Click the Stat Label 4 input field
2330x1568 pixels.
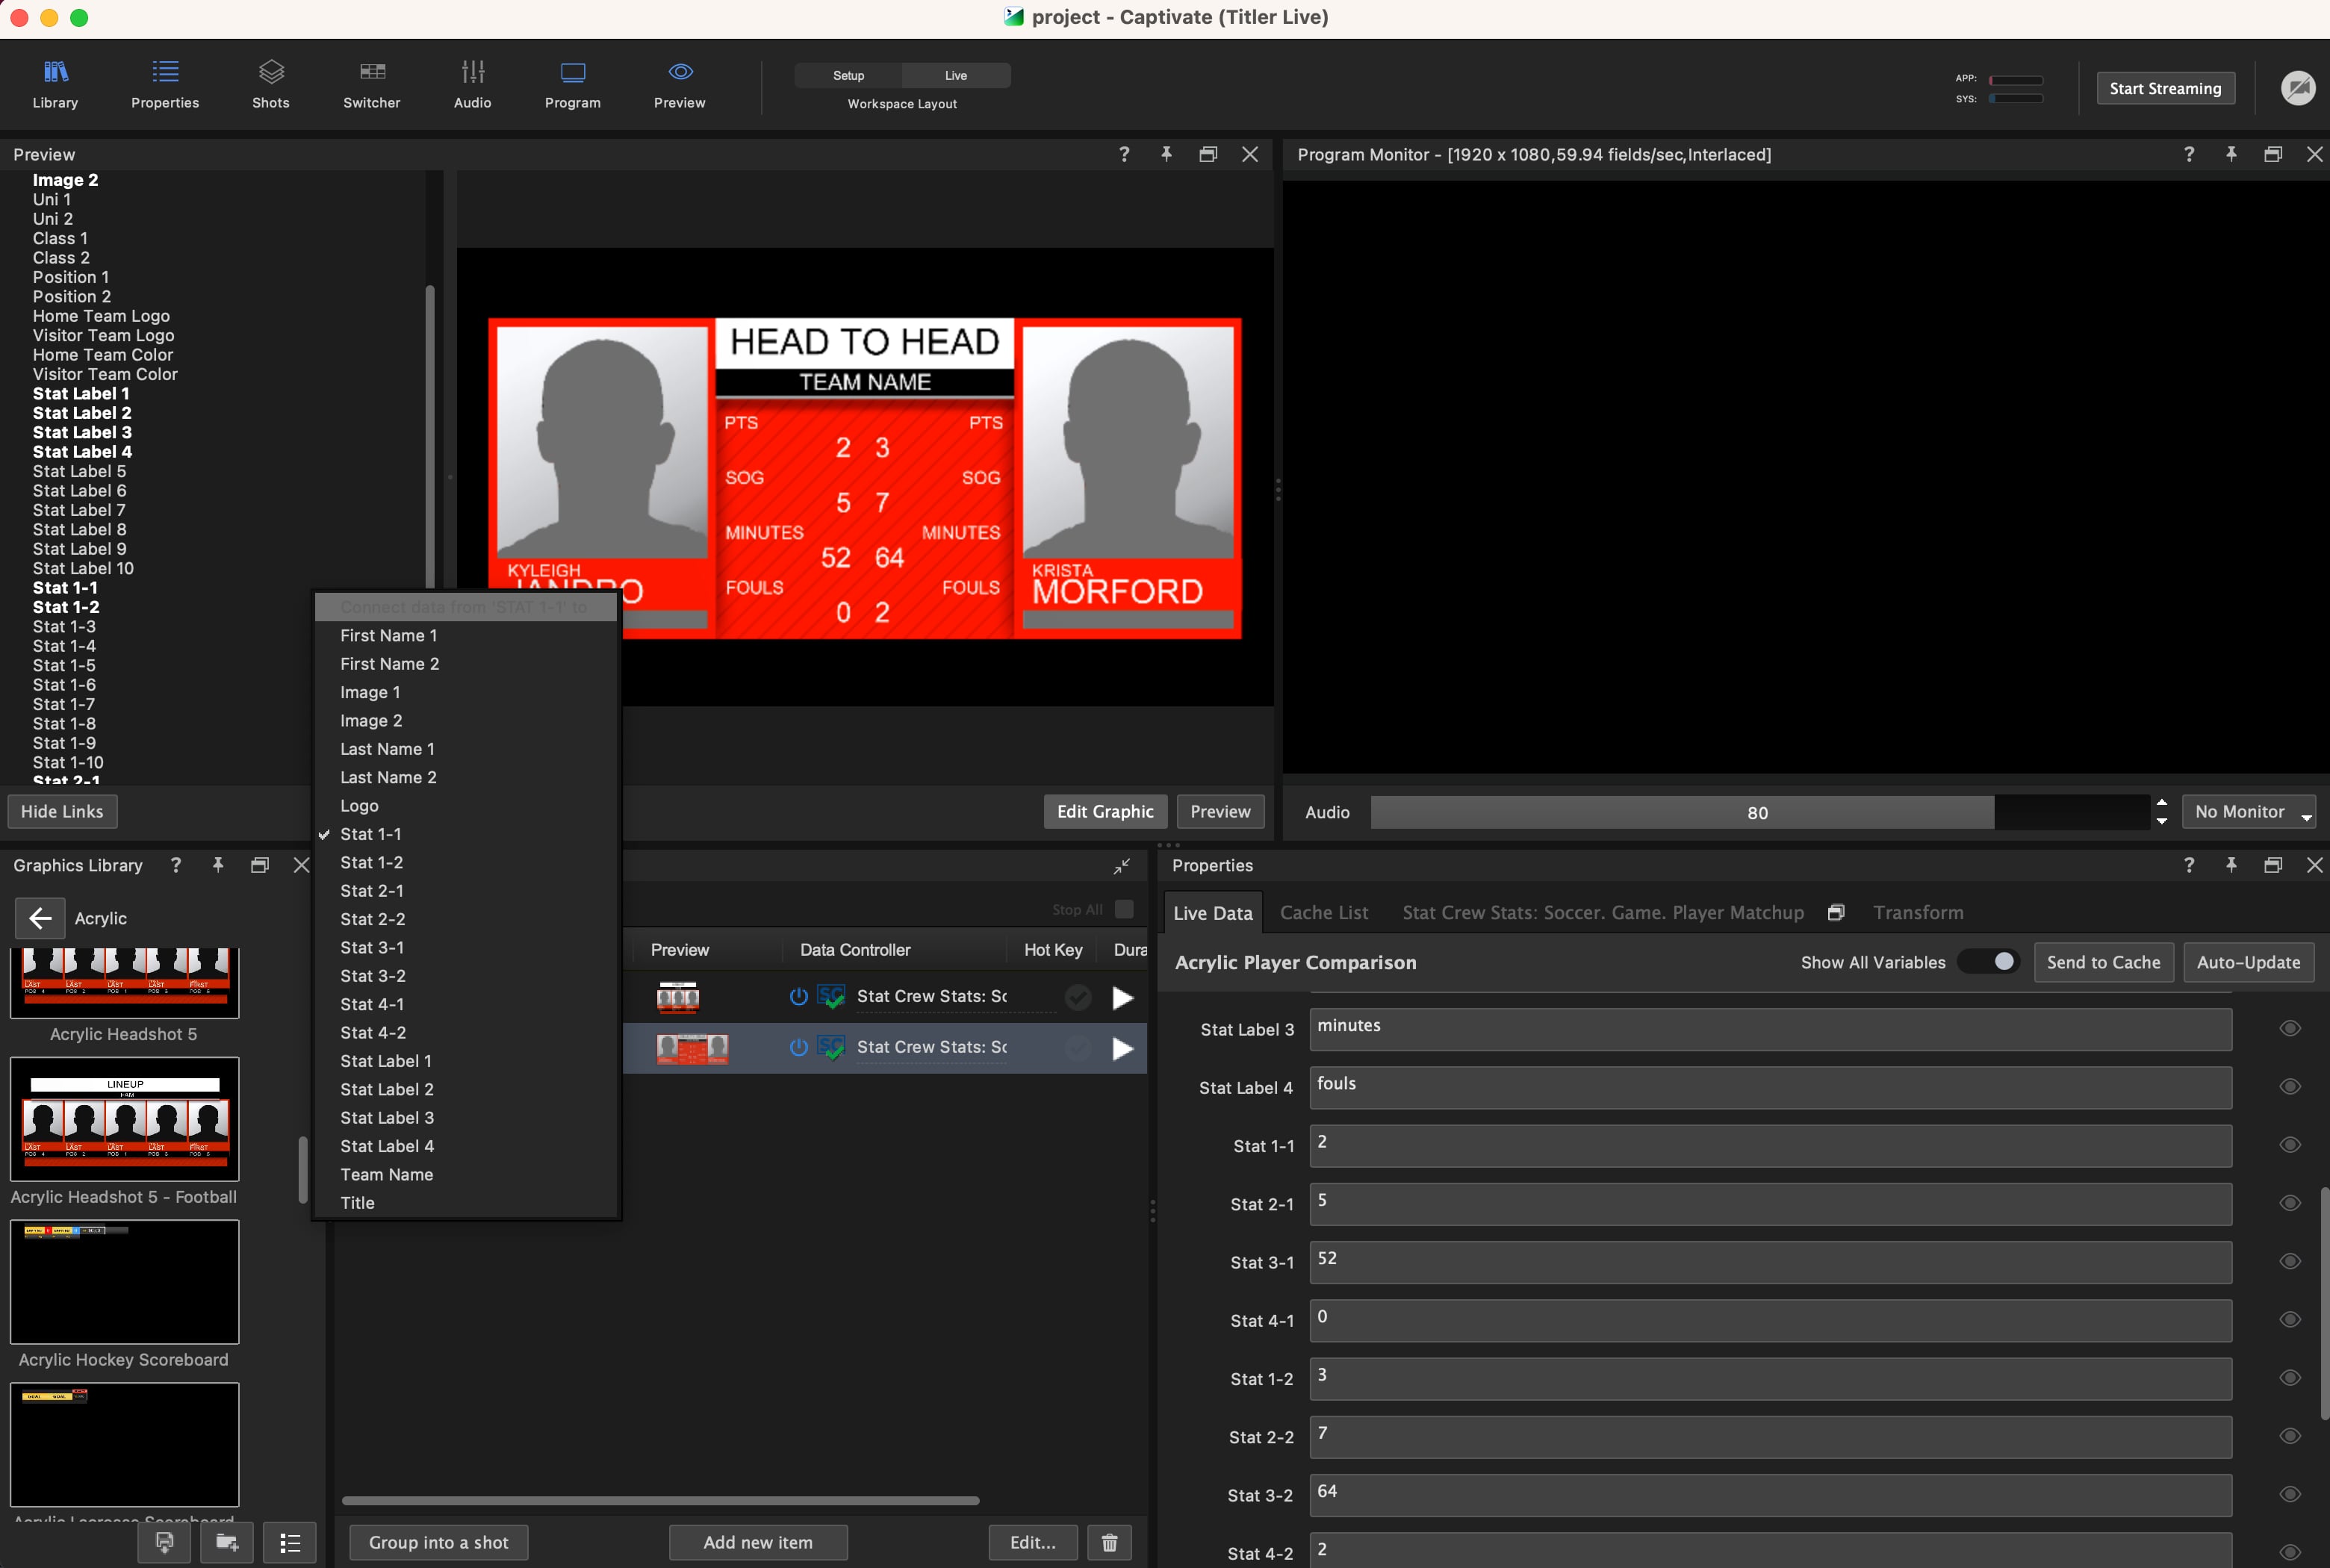(x=1770, y=1087)
